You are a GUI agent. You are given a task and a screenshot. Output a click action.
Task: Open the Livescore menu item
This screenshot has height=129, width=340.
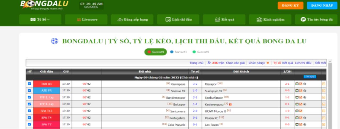click(86, 19)
